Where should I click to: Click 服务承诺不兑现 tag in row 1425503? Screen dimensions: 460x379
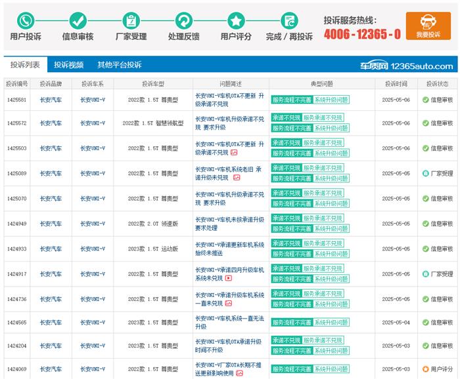point(323,143)
